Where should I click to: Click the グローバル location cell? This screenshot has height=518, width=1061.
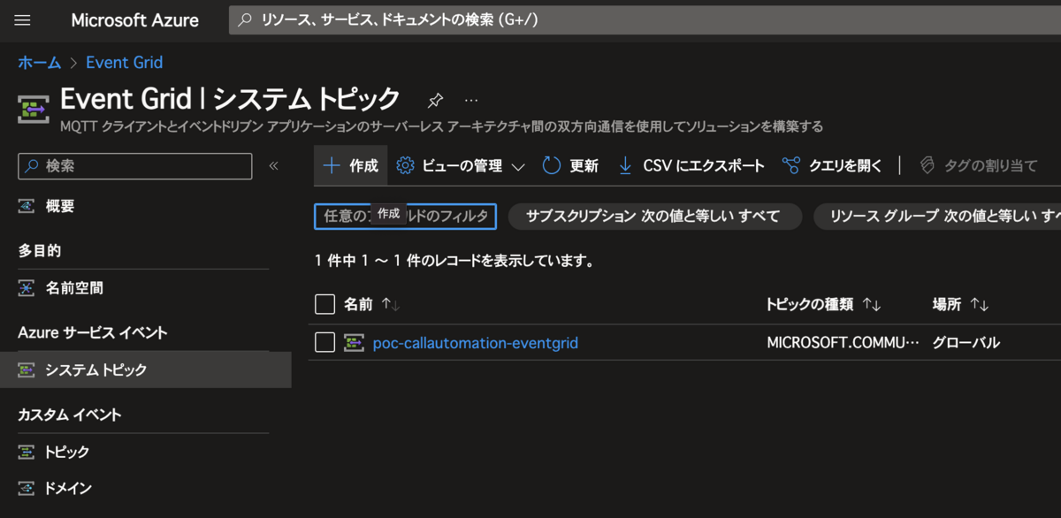coord(966,343)
